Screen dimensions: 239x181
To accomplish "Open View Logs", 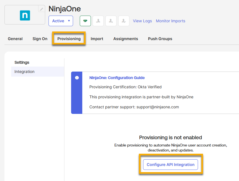I will pos(142,21).
